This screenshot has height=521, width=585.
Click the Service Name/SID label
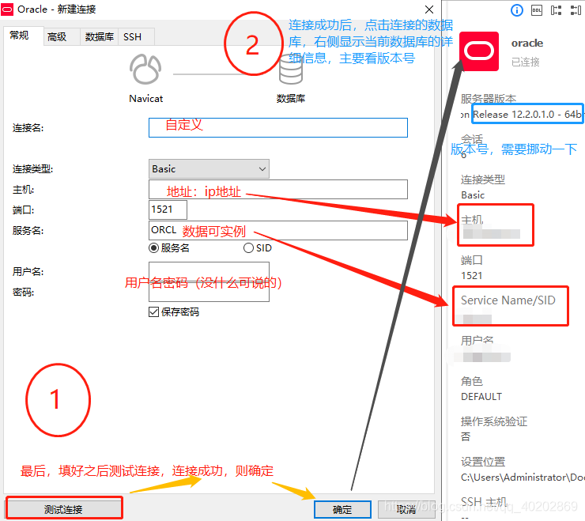[x=508, y=300]
